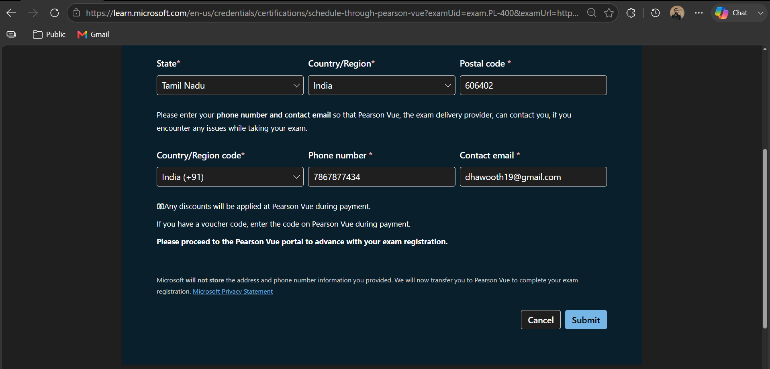Click the browser forward arrow
Viewport: 770px width, 369px height.
pos(33,13)
